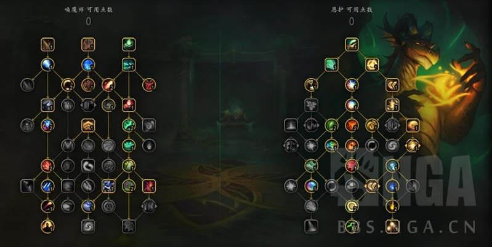Click the available points counter under 恩护
The width and height of the screenshot is (492, 247).
[x=352, y=22]
